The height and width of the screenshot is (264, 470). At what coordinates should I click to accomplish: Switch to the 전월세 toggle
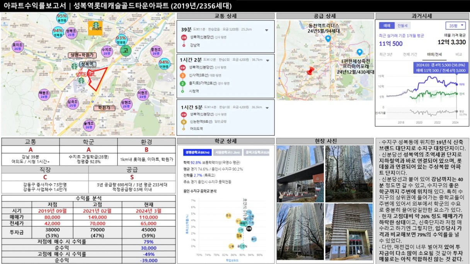[402, 26]
